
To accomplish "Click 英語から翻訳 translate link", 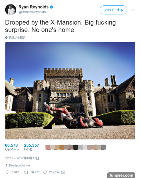I will coord(17,37).
